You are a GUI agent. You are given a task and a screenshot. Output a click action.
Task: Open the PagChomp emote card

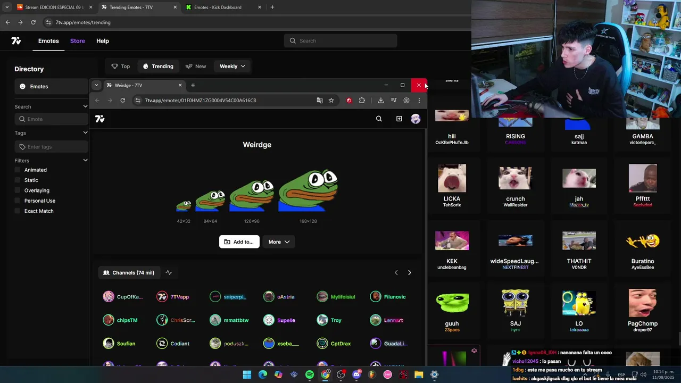click(x=643, y=311)
